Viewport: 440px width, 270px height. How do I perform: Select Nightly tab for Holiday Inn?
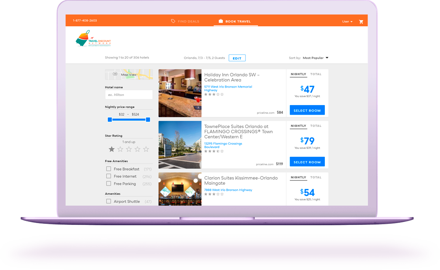298,74
